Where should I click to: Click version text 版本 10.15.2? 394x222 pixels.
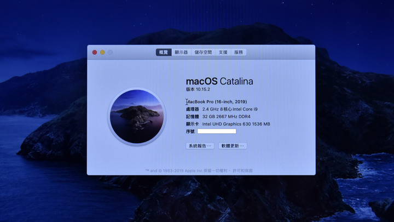click(x=198, y=89)
